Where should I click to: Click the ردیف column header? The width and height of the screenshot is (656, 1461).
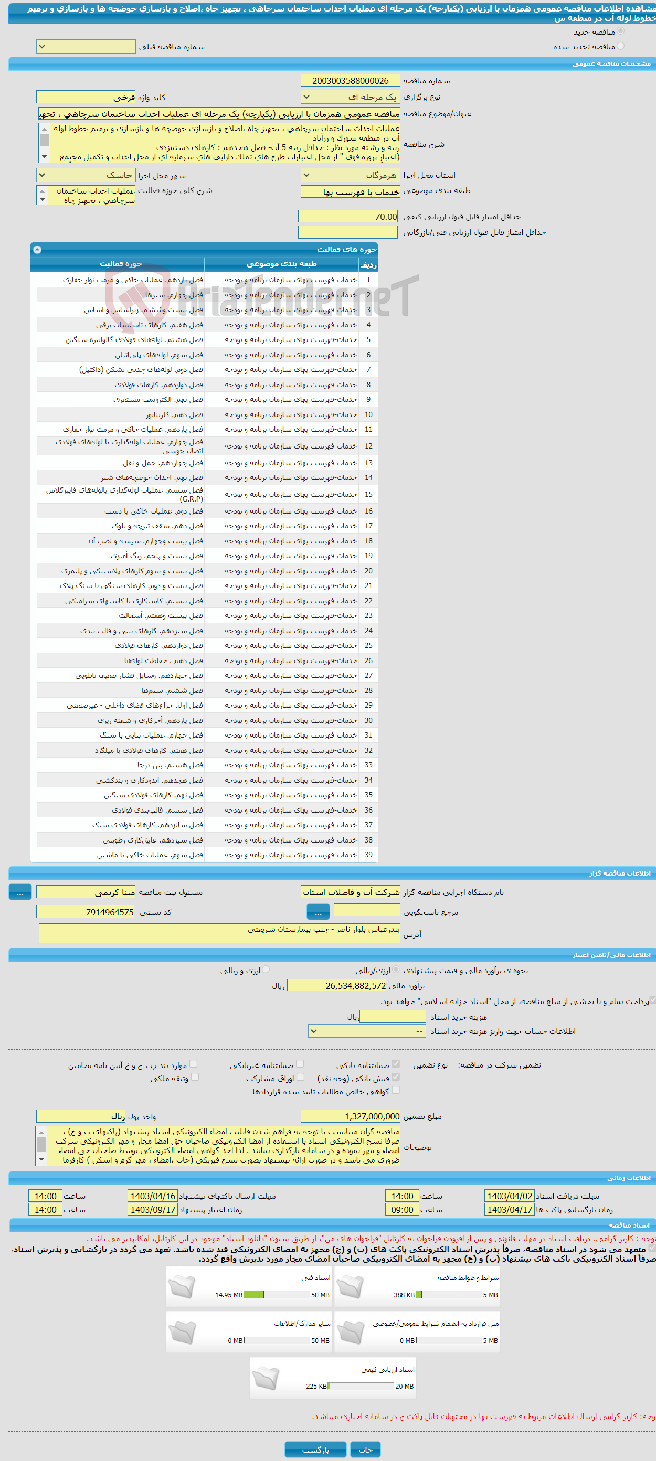368,264
